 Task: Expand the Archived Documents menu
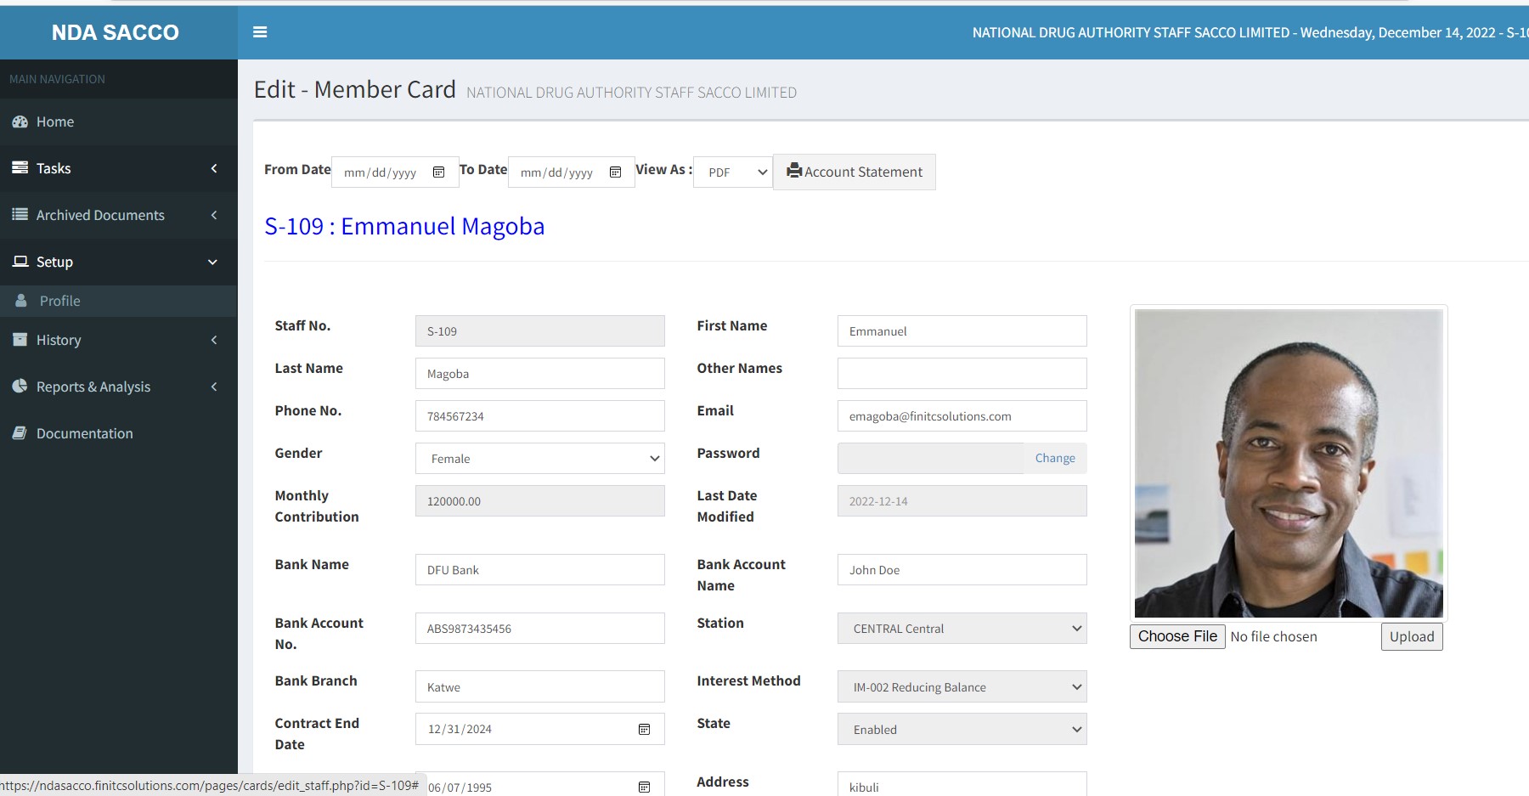point(118,215)
